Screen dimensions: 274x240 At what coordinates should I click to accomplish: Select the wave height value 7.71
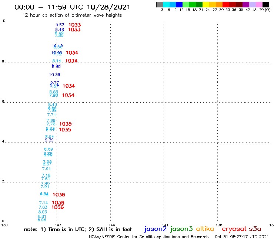click(x=51, y=115)
